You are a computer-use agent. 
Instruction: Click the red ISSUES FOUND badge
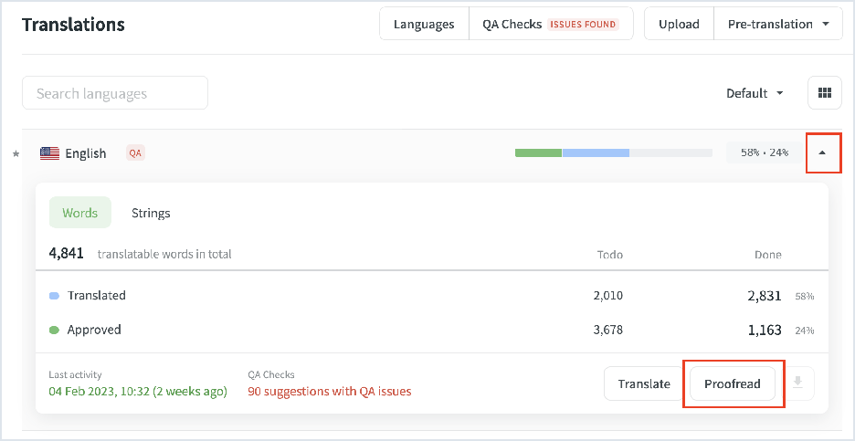(583, 25)
